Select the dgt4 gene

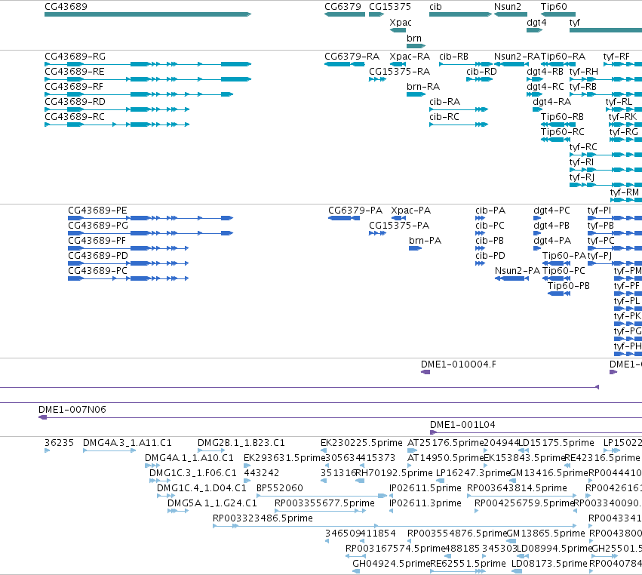534,30
